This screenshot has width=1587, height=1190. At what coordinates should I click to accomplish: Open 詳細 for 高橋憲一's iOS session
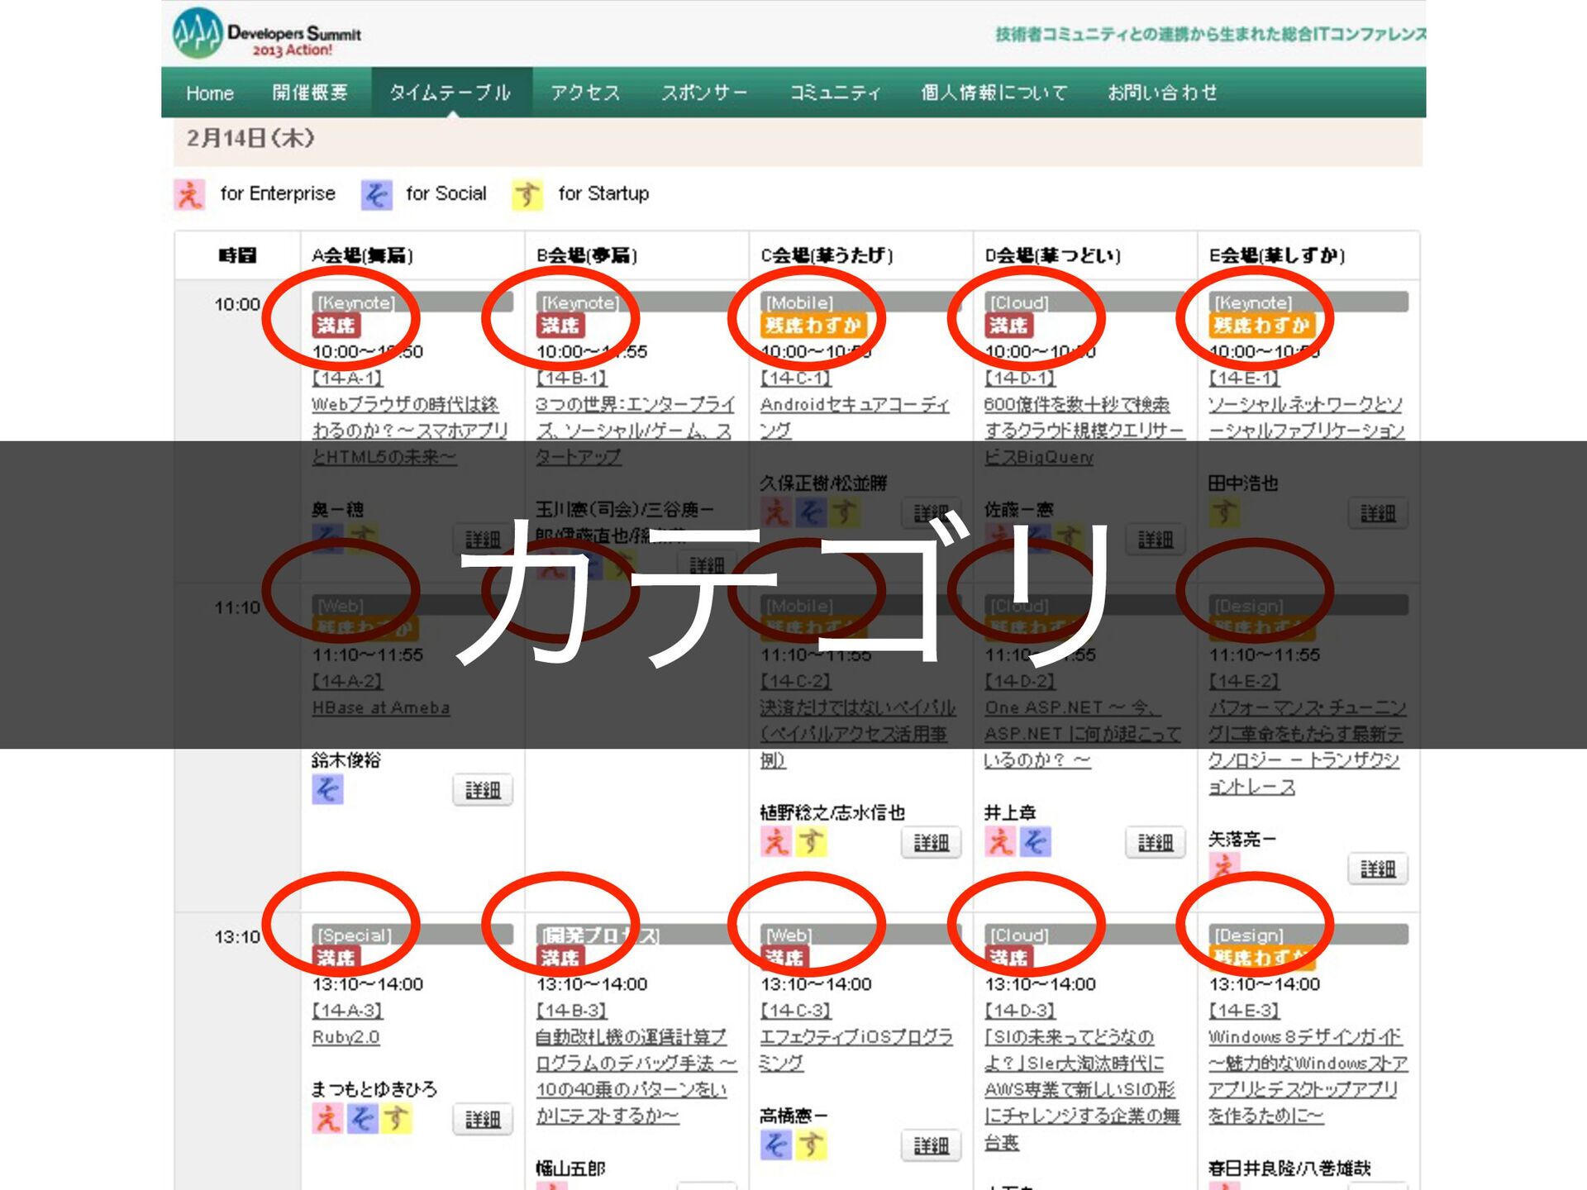[931, 1146]
